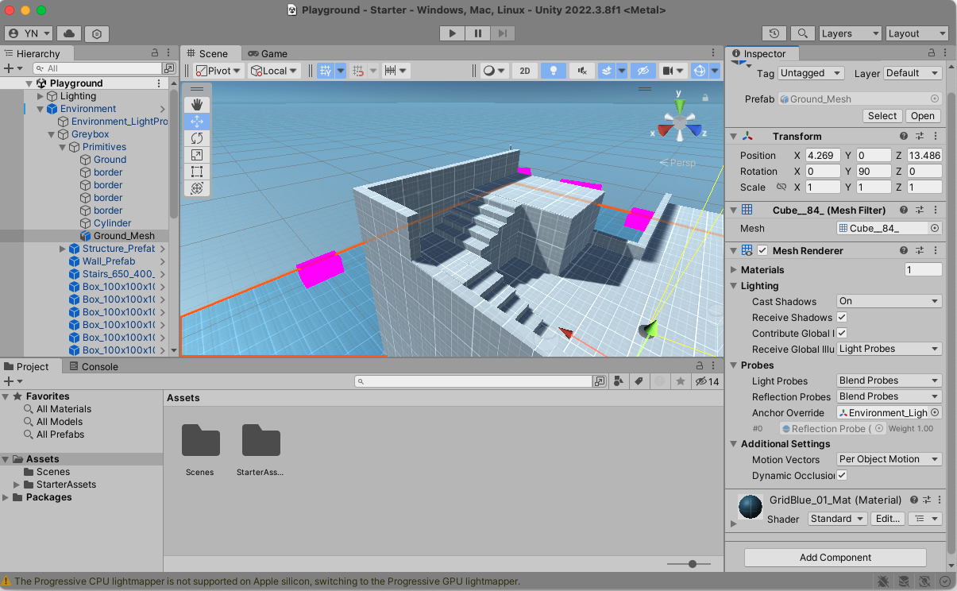The image size is (957, 591).
Task: Expand the Materials section
Action: click(x=734, y=270)
